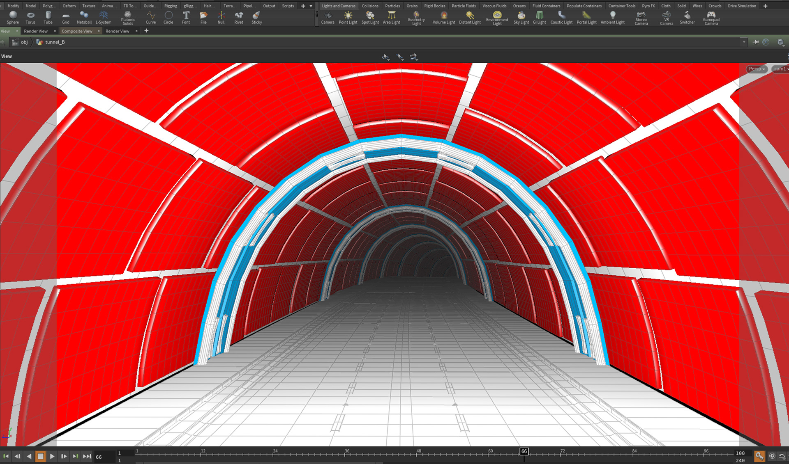Select the GI Light tool
The image size is (789, 464).
pos(539,18)
